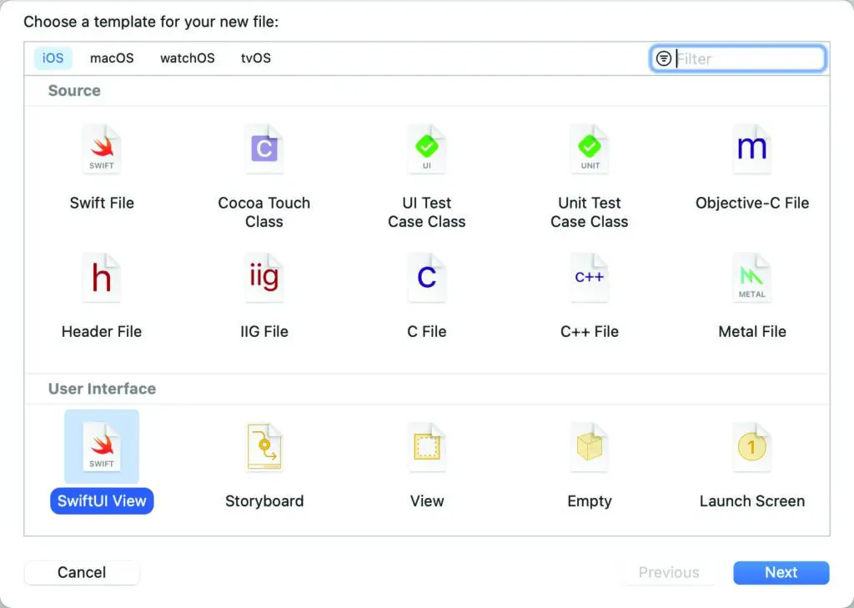This screenshot has height=608, width=854.
Task: Select the Header File template icon
Action: coord(102,280)
